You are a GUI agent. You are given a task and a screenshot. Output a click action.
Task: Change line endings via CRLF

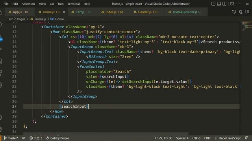[x=208, y=138]
